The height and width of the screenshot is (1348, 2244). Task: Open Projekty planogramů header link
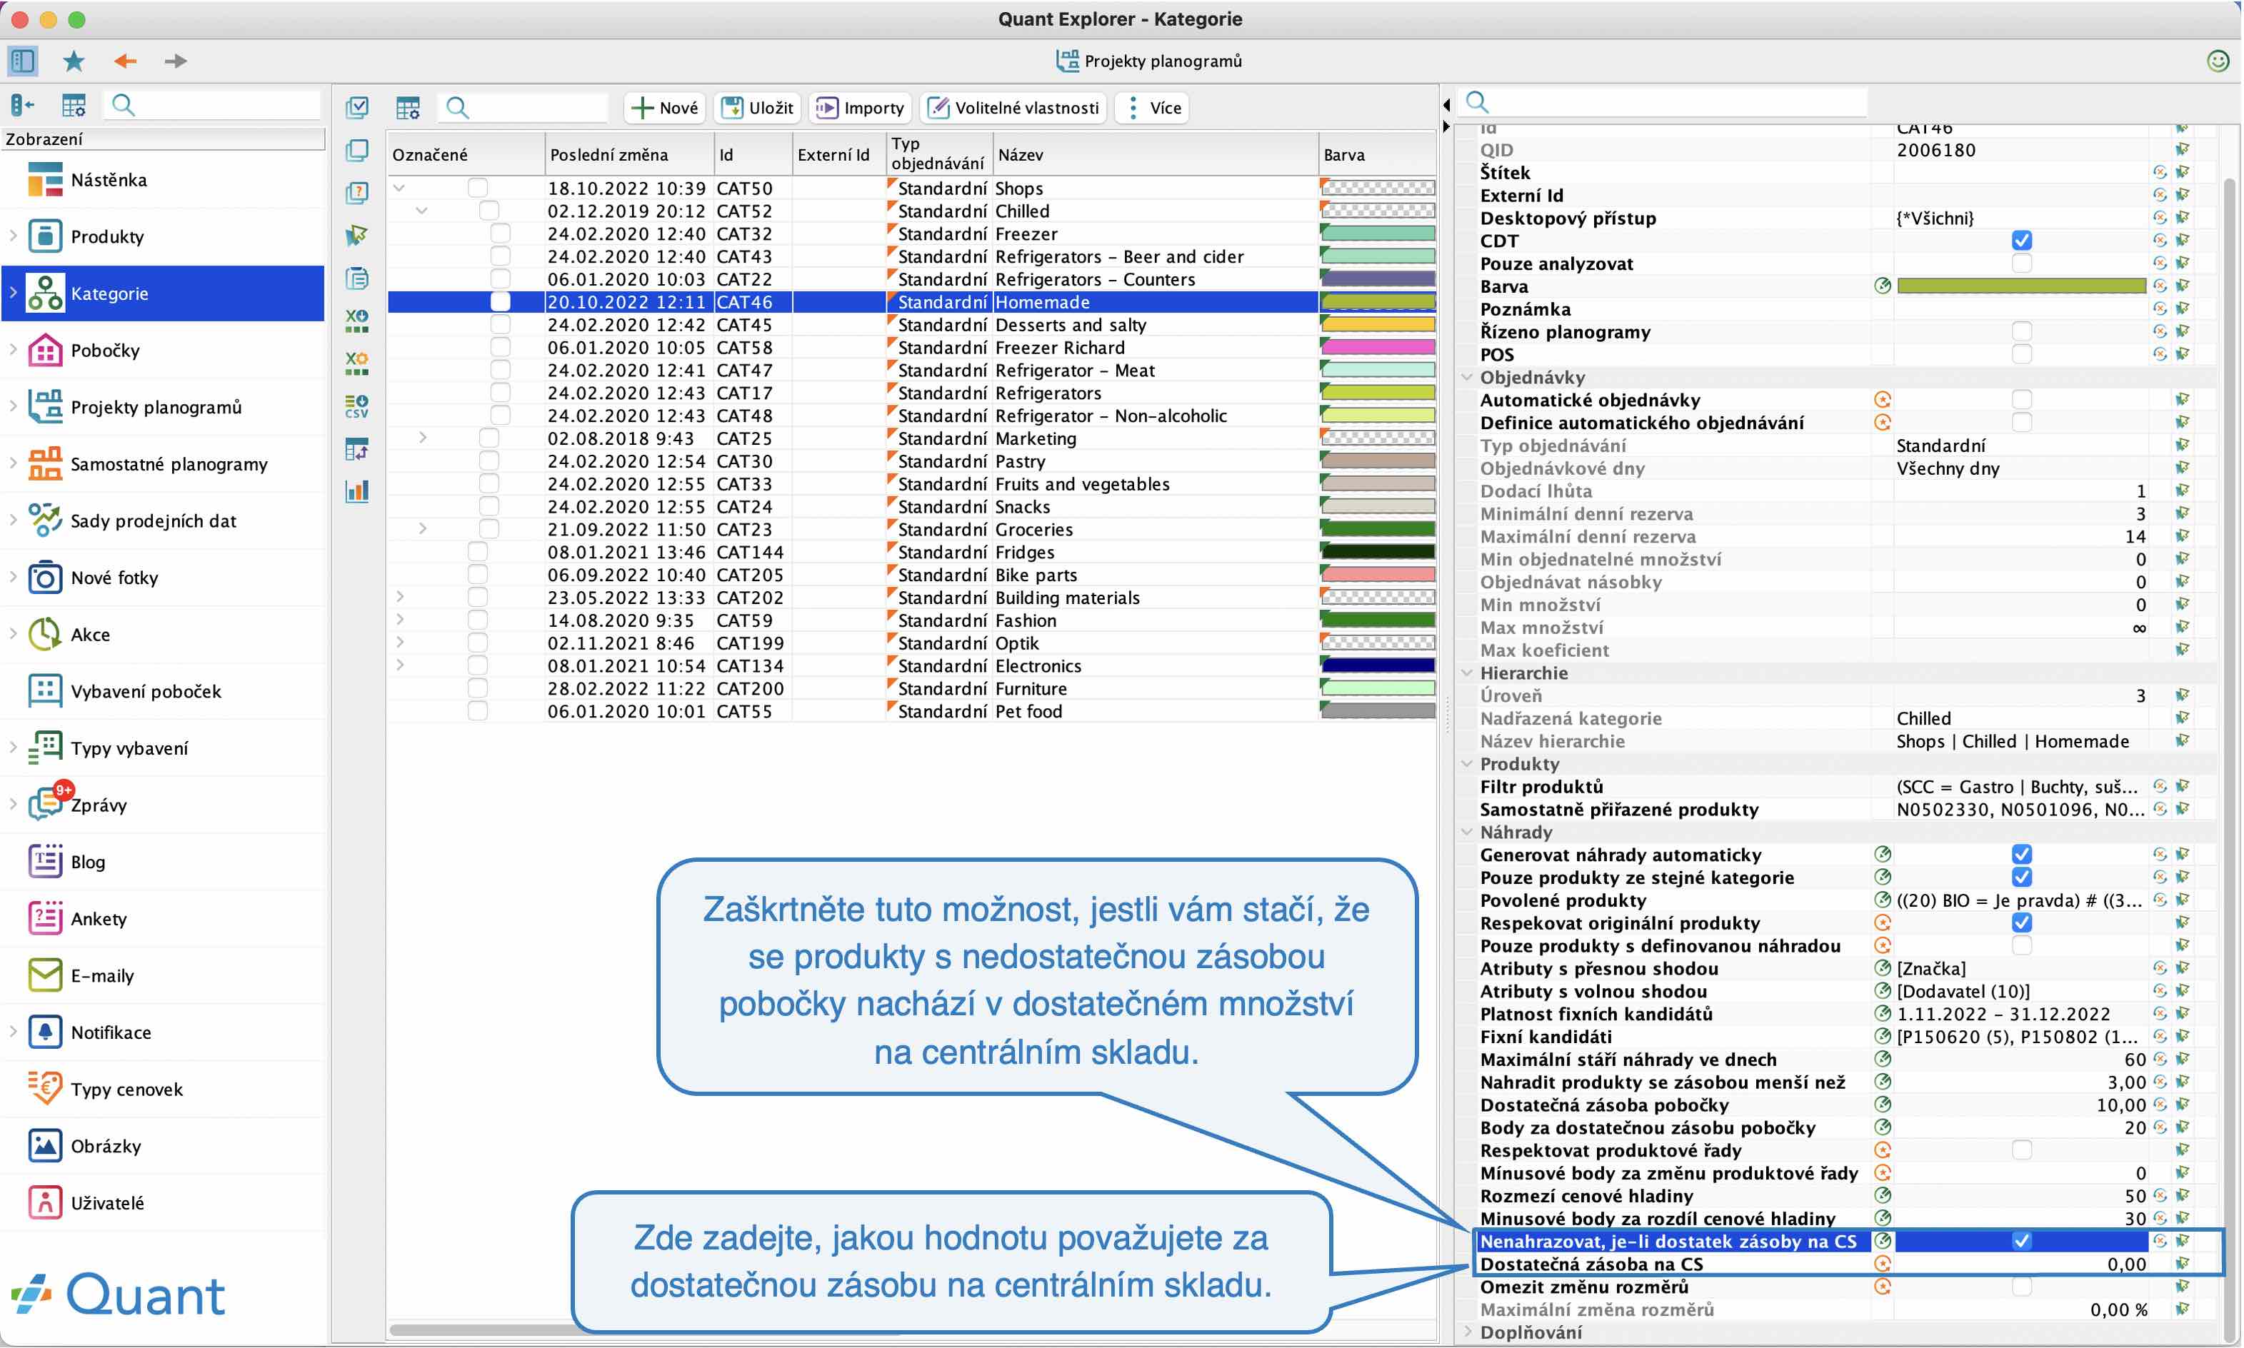click(x=1148, y=61)
